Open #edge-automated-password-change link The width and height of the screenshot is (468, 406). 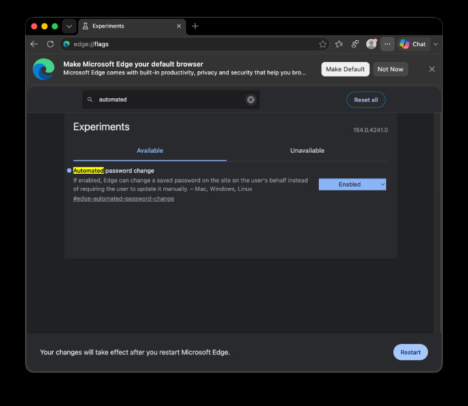(123, 199)
